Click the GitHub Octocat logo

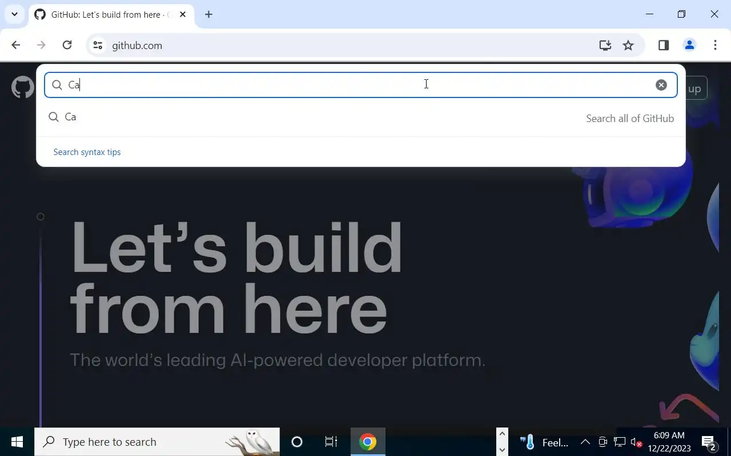(23, 88)
